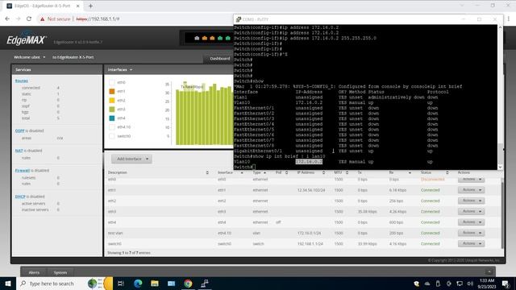
Task: Sort table by Description column
Action: [157, 172]
